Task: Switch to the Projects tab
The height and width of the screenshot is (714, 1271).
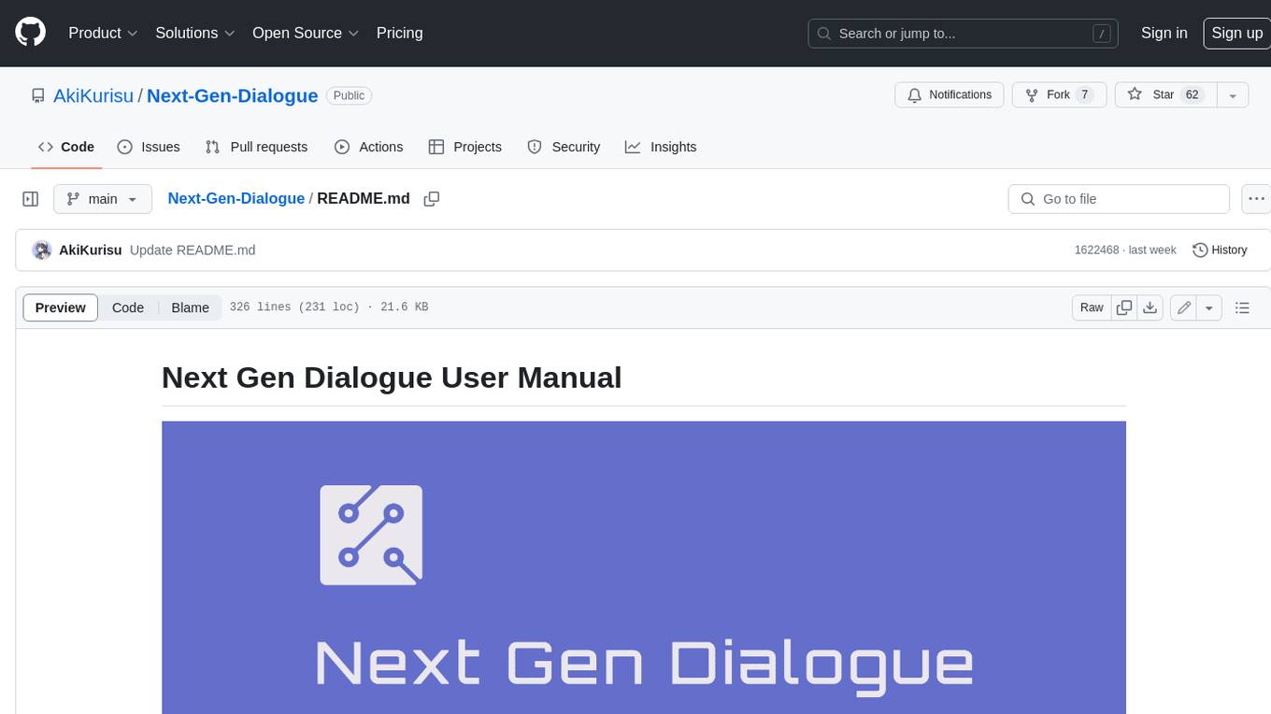Action: pos(465,147)
